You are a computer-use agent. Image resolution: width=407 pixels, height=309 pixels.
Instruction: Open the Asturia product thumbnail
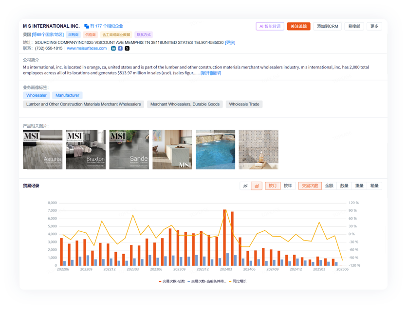(x=43, y=150)
